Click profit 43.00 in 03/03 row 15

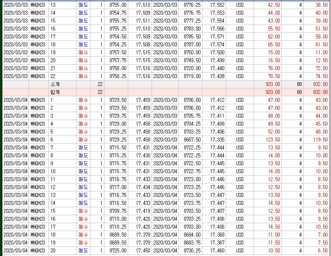274,21
